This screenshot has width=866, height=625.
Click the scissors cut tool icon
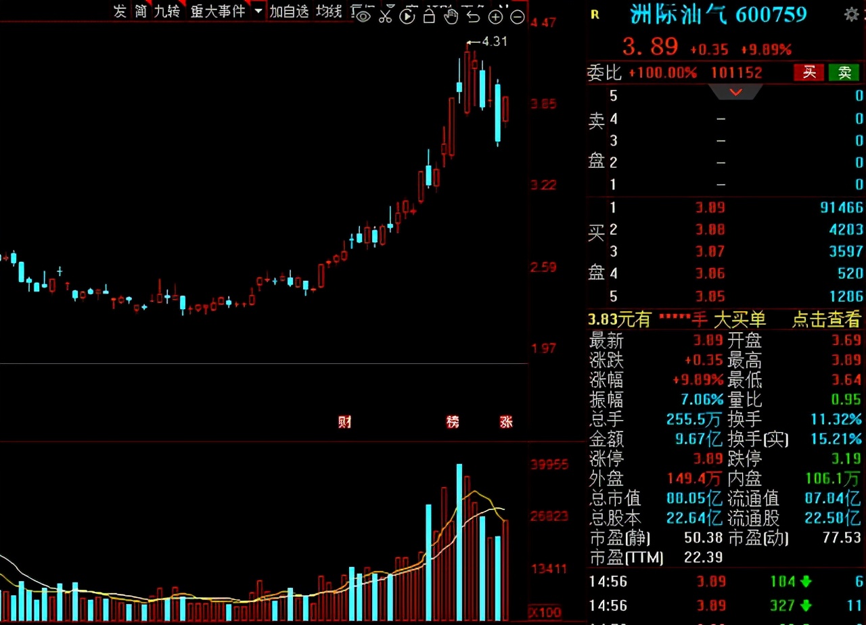pos(386,16)
